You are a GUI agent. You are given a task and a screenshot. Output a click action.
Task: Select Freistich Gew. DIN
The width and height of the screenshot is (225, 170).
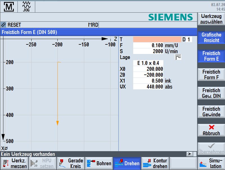(x=211, y=93)
